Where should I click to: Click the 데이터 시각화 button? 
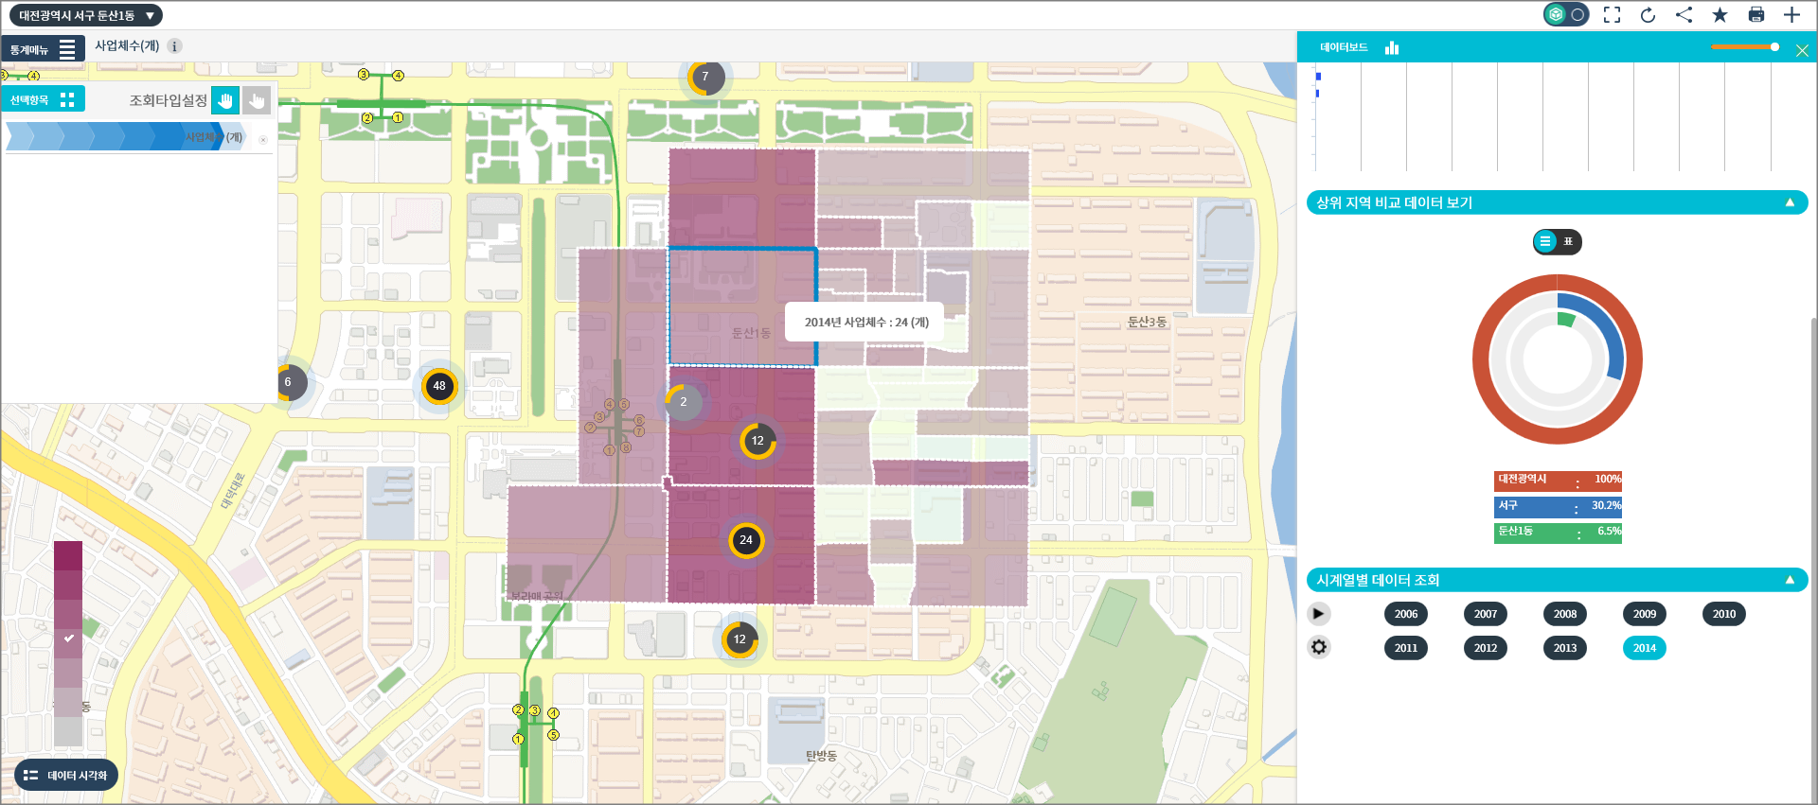(66, 776)
